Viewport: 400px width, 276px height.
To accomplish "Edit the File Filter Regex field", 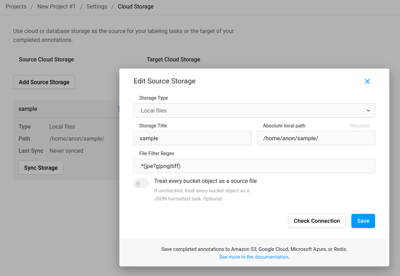I will [x=254, y=166].
